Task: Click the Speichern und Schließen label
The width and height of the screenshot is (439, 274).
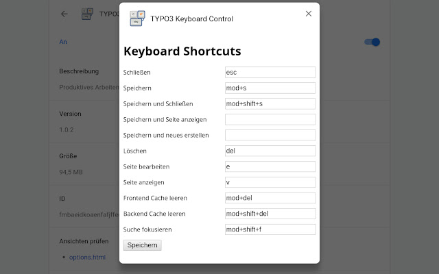Action: coord(158,103)
